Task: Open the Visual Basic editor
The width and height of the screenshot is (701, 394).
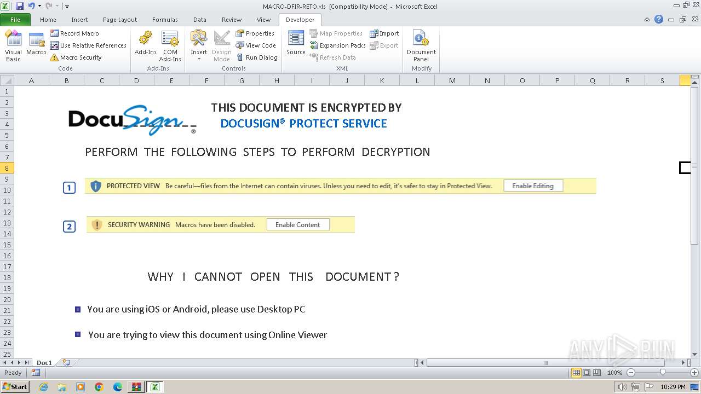Action: (x=13, y=47)
